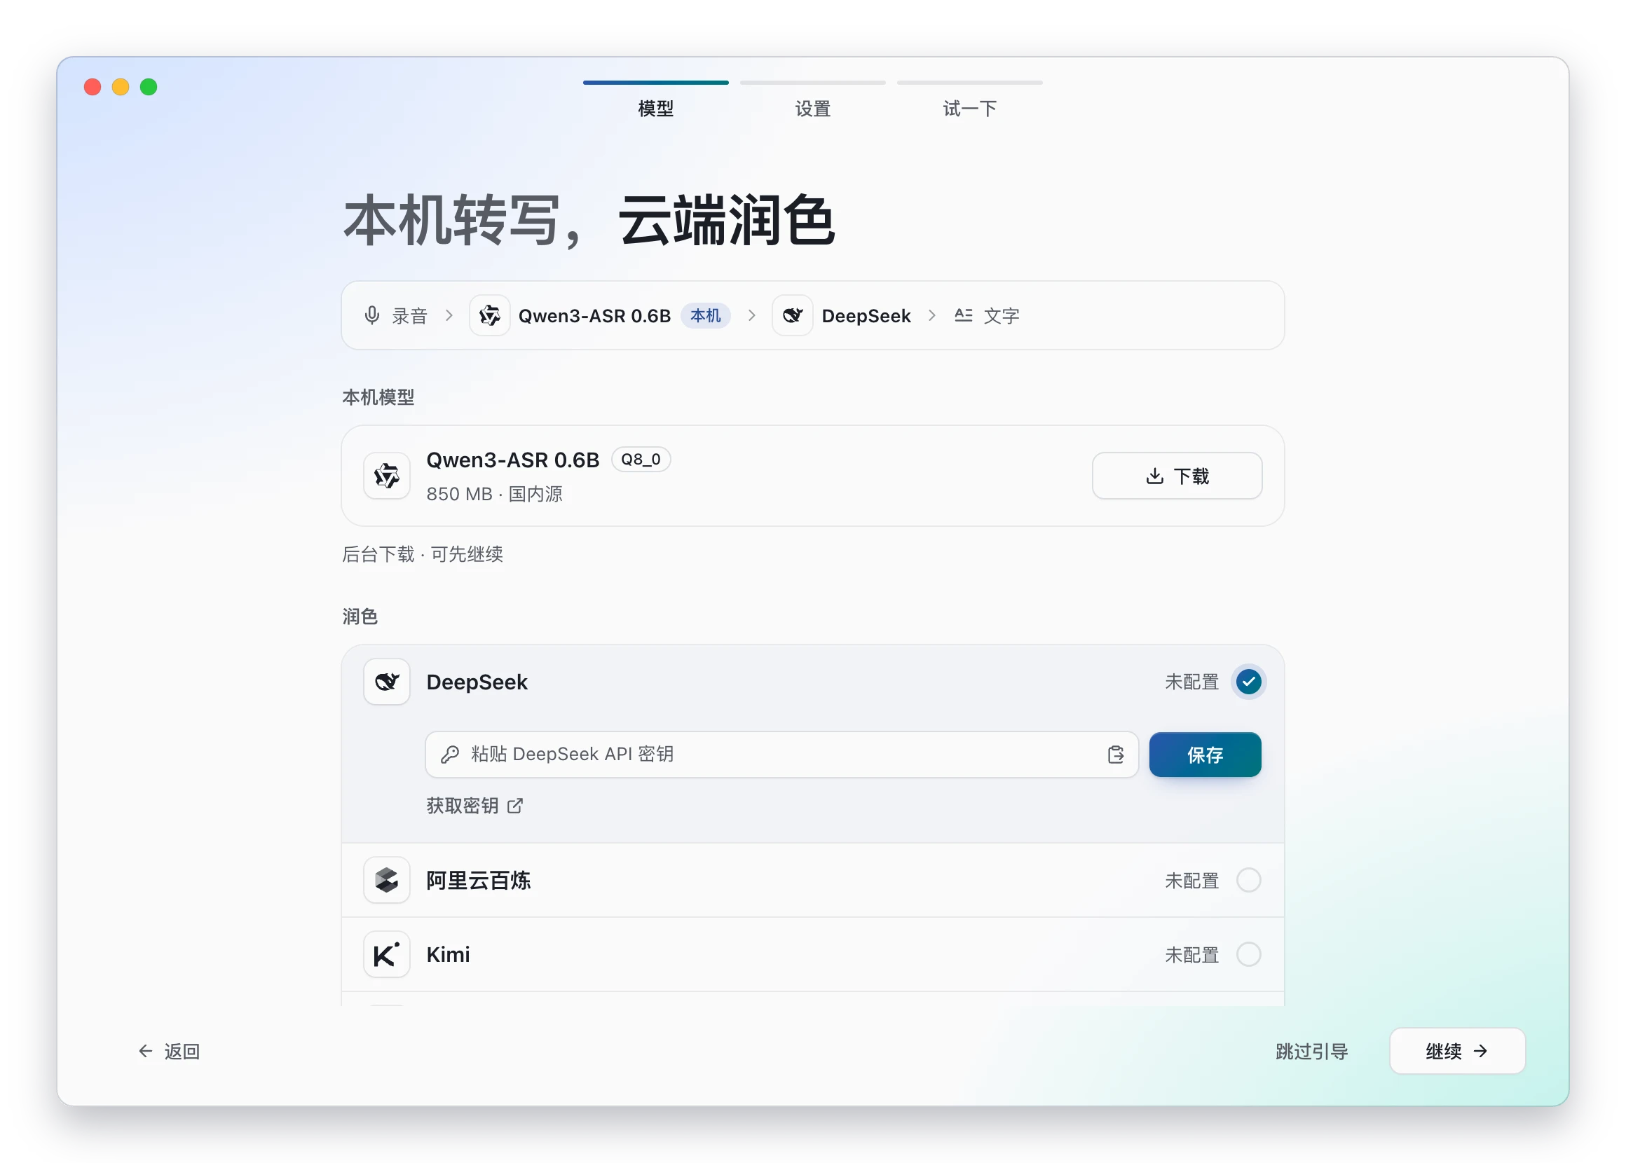This screenshot has height=1163, width=1626.
Task: Select the 阿里云百炼 radio button
Action: [1248, 880]
